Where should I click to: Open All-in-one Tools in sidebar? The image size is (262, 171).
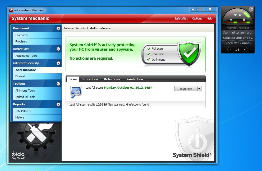tap(37, 91)
